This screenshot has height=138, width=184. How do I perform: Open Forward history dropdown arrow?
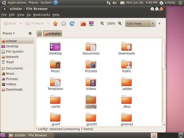[x=48, y=23]
